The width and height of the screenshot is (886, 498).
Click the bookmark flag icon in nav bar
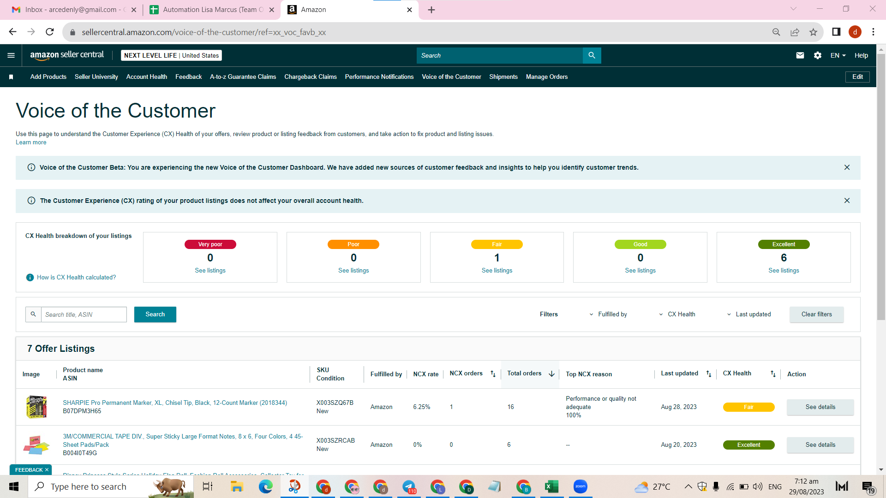click(x=11, y=77)
